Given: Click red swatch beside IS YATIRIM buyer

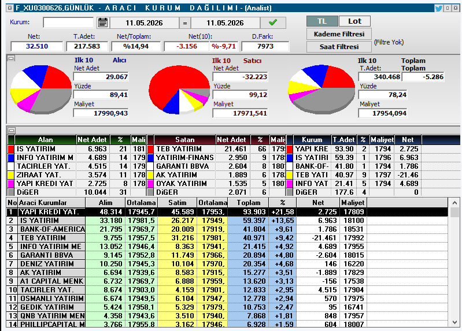Looking at the screenshot, I should pyautogui.click(x=11, y=149).
